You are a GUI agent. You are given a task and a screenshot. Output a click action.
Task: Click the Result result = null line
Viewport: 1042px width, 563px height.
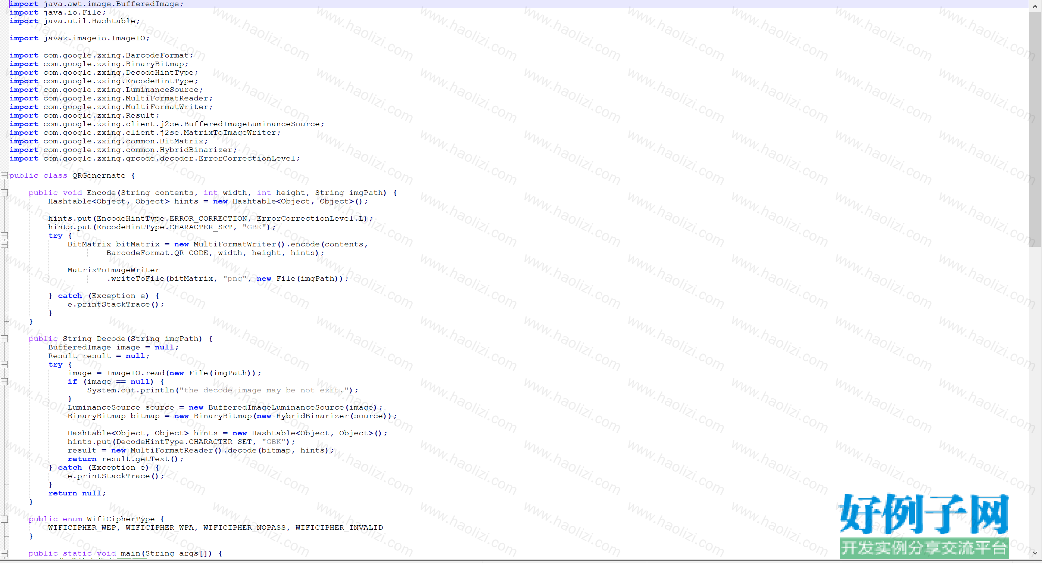[99, 356]
